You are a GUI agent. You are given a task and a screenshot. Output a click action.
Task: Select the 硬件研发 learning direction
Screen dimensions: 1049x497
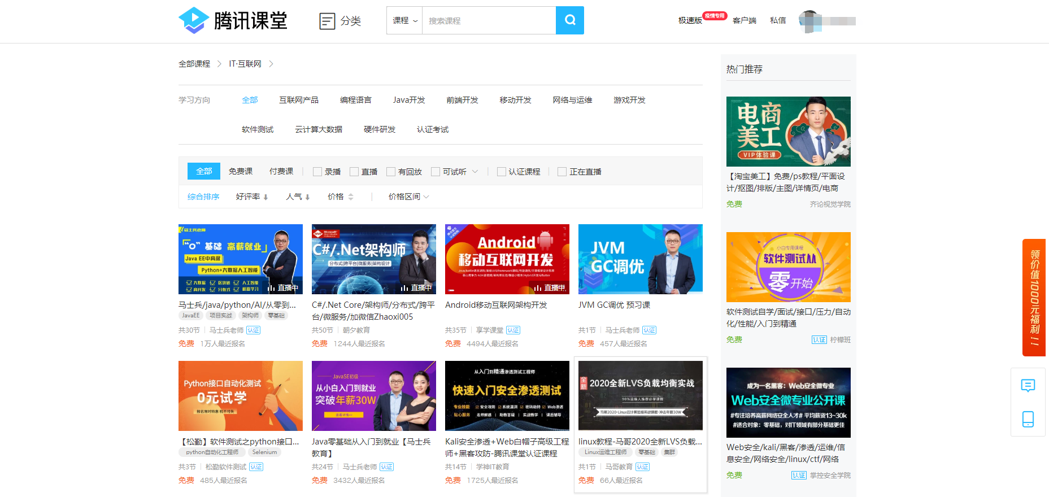tap(380, 129)
